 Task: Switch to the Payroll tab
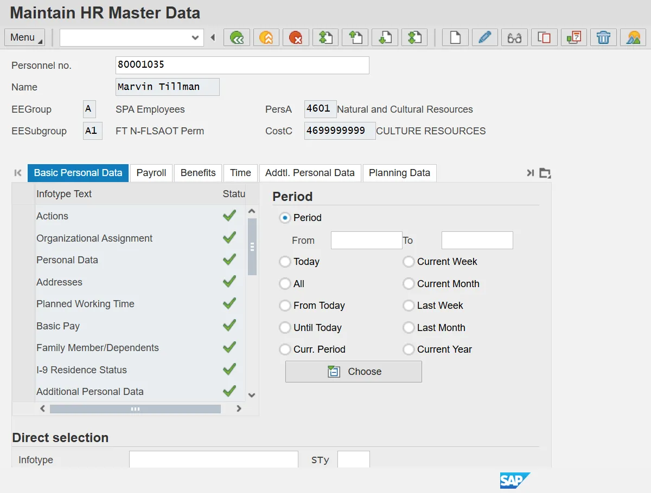click(151, 173)
